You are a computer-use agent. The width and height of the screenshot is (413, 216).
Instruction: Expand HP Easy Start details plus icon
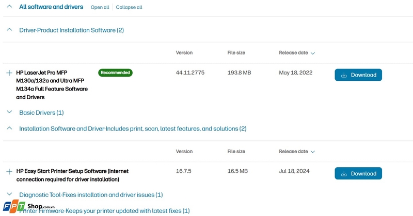tap(9, 172)
